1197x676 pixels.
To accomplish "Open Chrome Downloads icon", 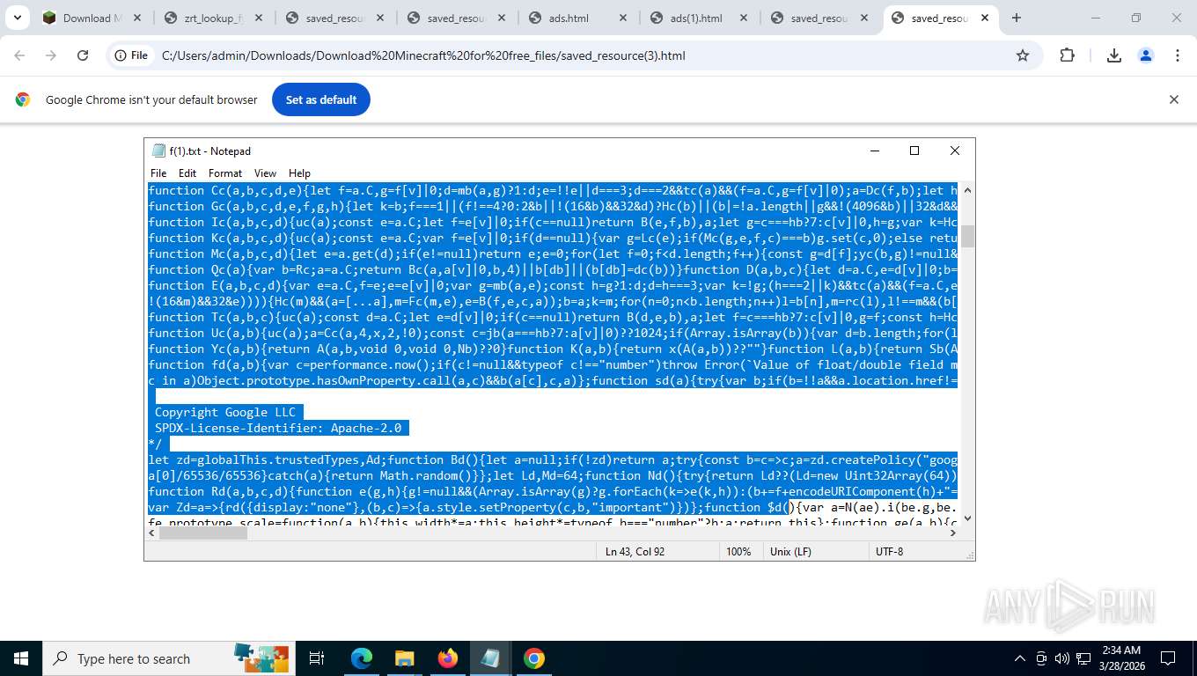I will click(1113, 55).
